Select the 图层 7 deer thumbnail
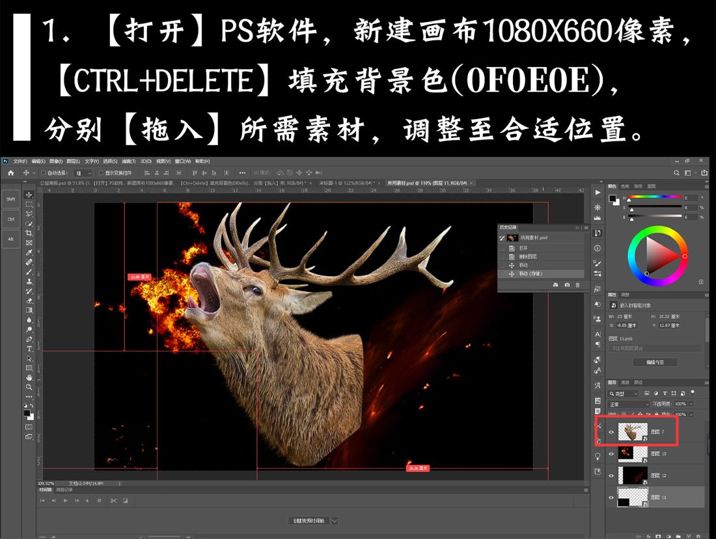716x539 pixels. pos(633,432)
